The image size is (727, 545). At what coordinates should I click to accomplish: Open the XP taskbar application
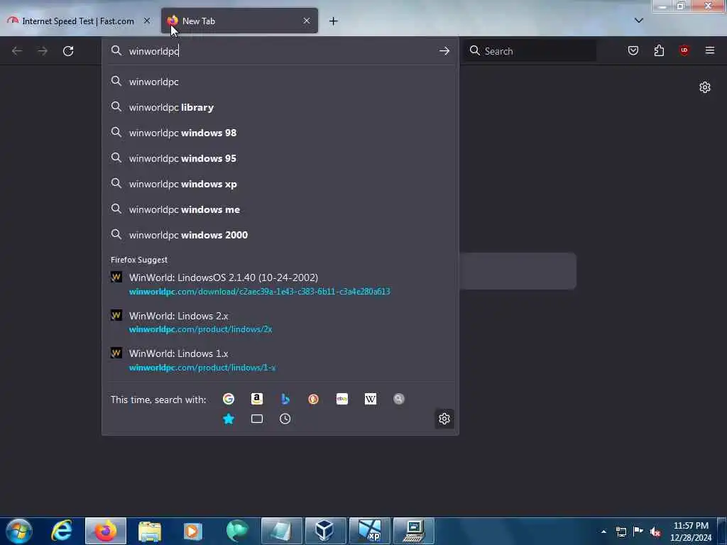tap(369, 531)
